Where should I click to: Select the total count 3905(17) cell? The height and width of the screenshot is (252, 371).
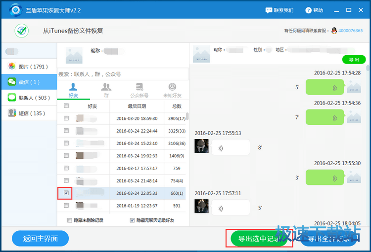177,118
